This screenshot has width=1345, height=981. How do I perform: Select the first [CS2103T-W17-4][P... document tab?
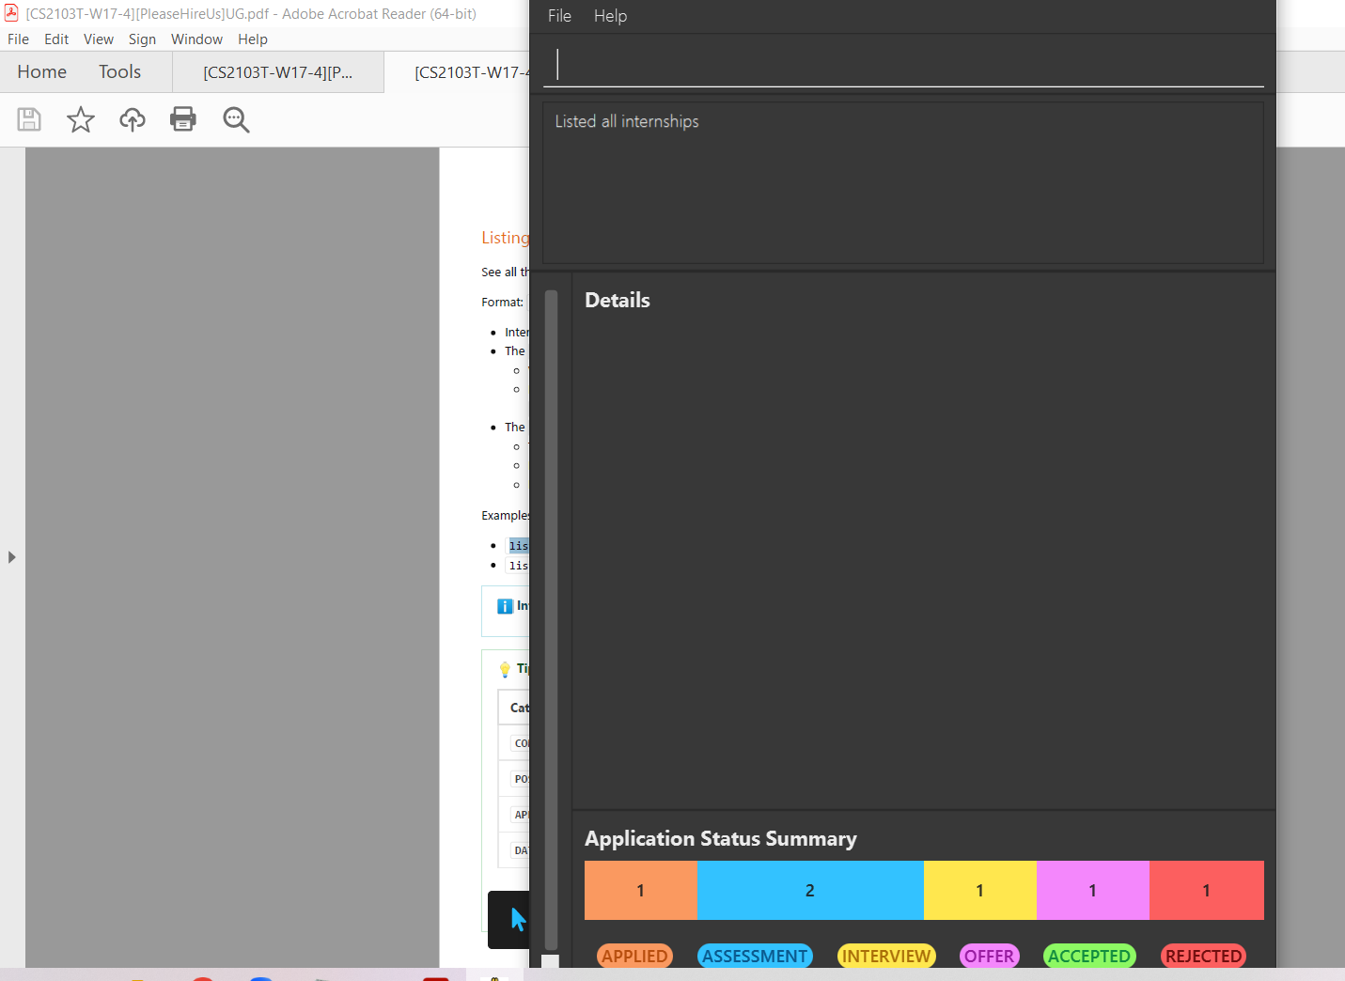[x=278, y=72]
